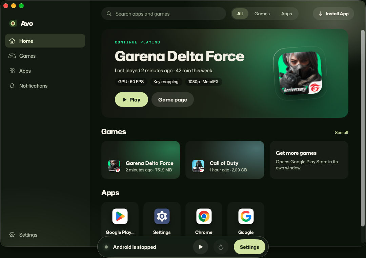Select the Games filter tab

(262, 14)
